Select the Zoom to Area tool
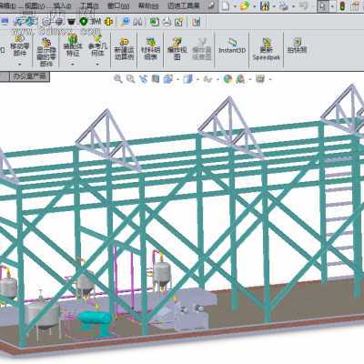Viewport: 364px width, 364px height. [130, 79]
